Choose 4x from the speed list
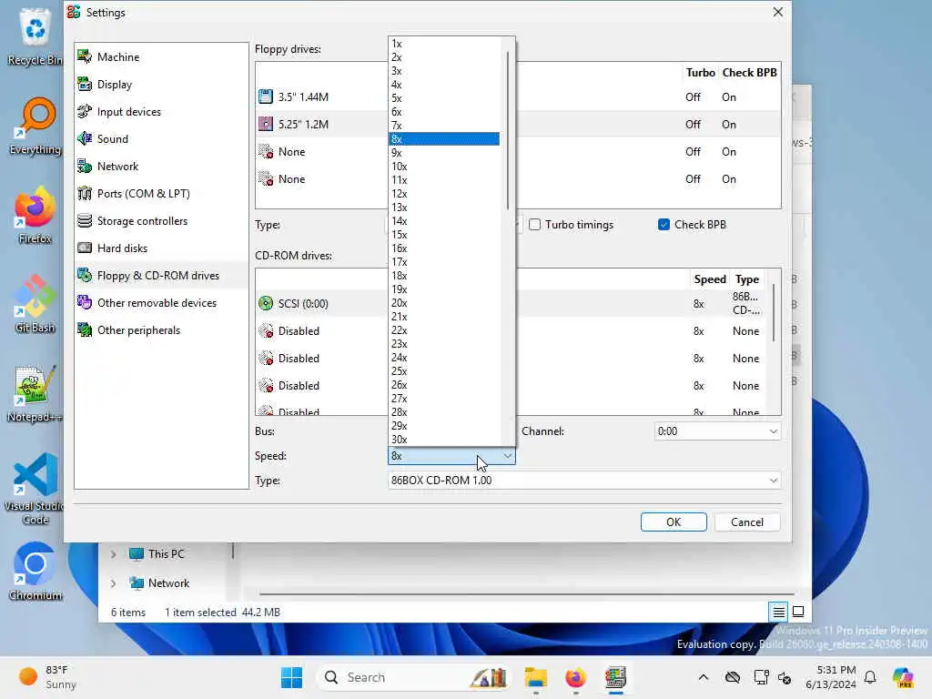932x699 pixels. pyautogui.click(x=444, y=85)
